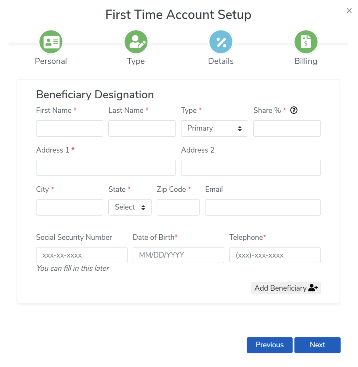The width and height of the screenshot is (358, 367).
Task: Click inside the Email field
Action: click(x=262, y=207)
